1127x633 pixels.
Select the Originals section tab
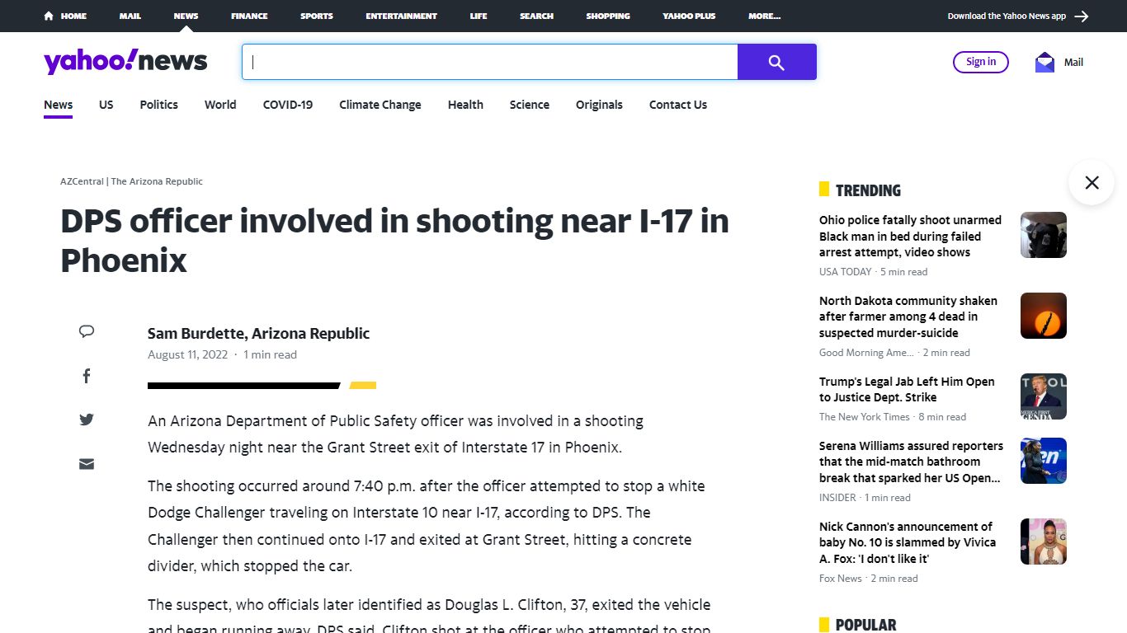[x=599, y=105]
